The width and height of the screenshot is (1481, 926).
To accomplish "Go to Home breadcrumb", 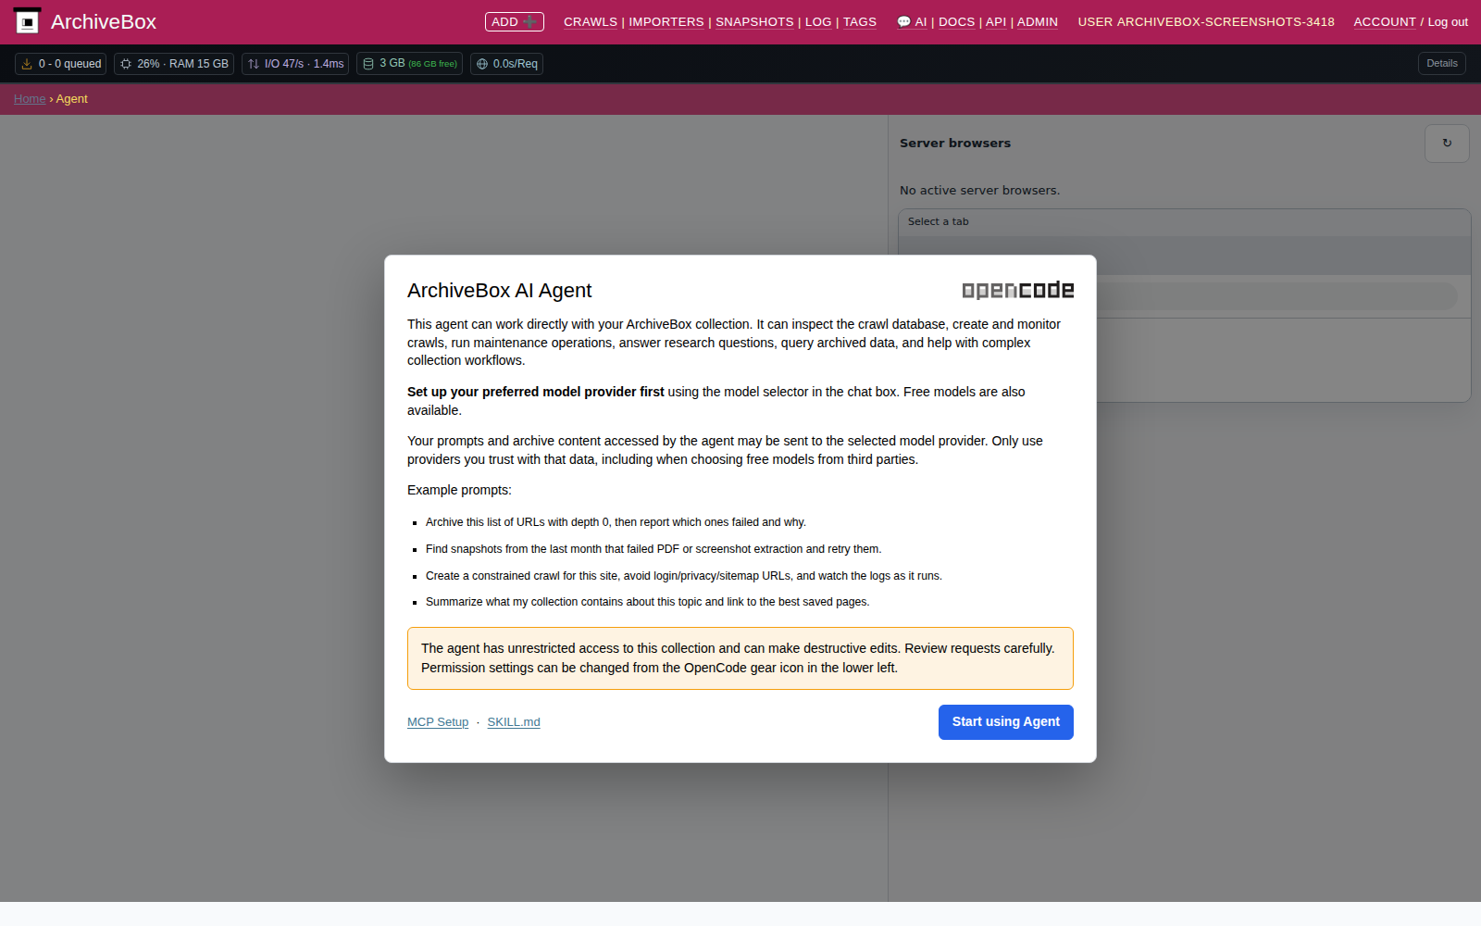I will tap(30, 99).
